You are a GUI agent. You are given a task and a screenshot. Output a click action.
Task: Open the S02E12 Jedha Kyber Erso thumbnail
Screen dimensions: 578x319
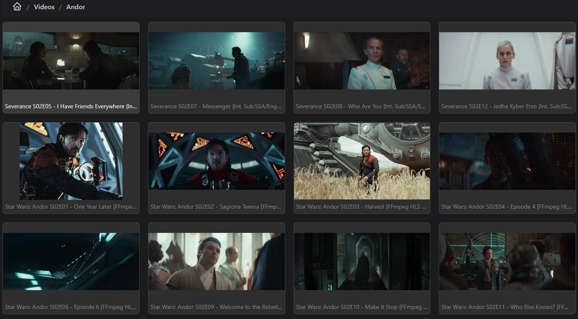pyautogui.click(x=507, y=61)
